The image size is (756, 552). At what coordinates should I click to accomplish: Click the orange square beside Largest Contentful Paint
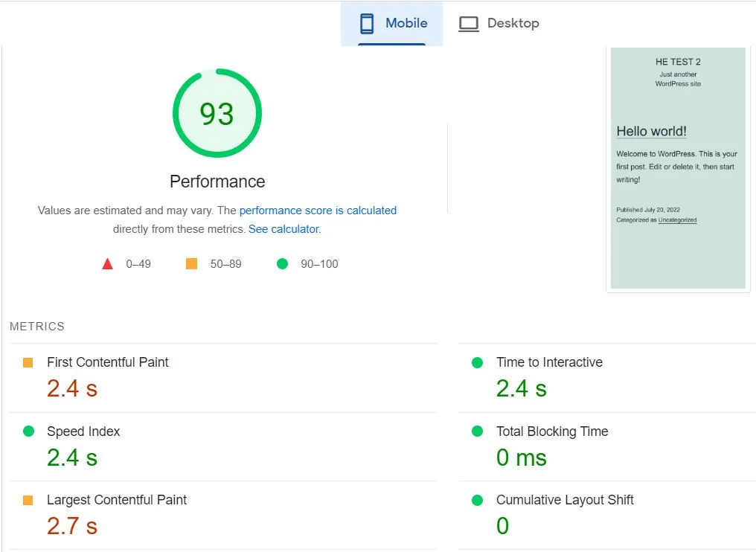[x=28, y=500]
